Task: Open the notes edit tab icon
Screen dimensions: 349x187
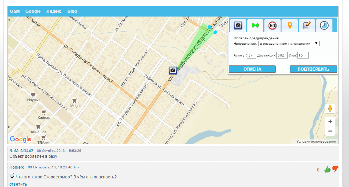Action: (307, 25)
